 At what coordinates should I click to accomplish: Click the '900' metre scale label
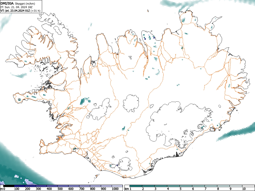click(104, 189)
